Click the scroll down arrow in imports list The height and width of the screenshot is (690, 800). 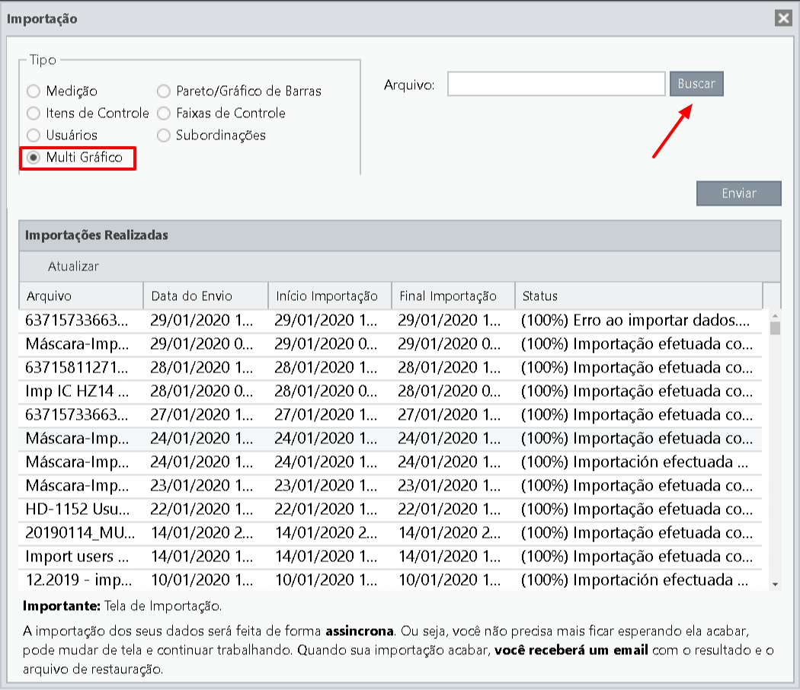tap(775, 584)
